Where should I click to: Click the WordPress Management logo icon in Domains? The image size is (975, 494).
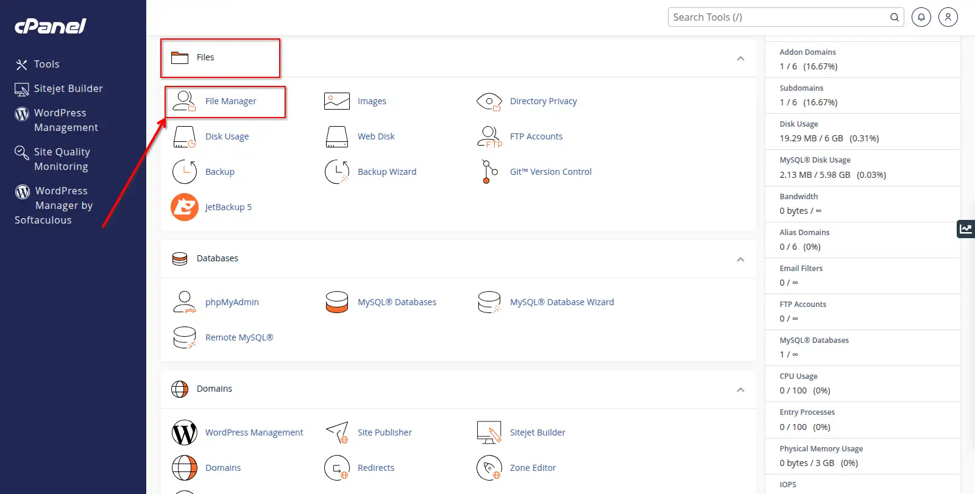pos(184,432)
